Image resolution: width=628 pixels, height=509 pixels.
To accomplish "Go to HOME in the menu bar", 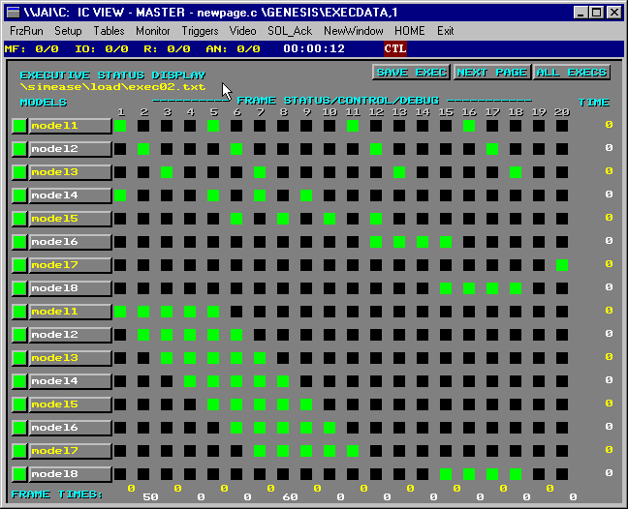I will [x=409, y=31].
